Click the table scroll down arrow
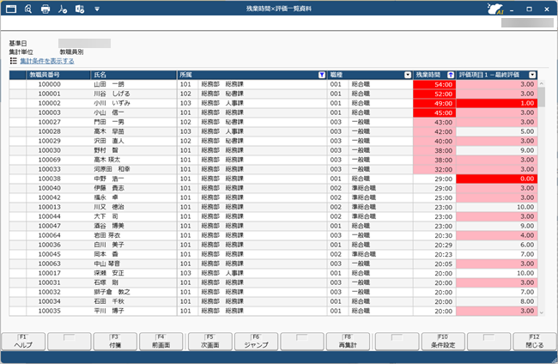This screenshot has height=364, width=558. (x=542, y=312)
